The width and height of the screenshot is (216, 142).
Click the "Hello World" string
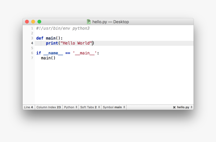coord(76,43)
